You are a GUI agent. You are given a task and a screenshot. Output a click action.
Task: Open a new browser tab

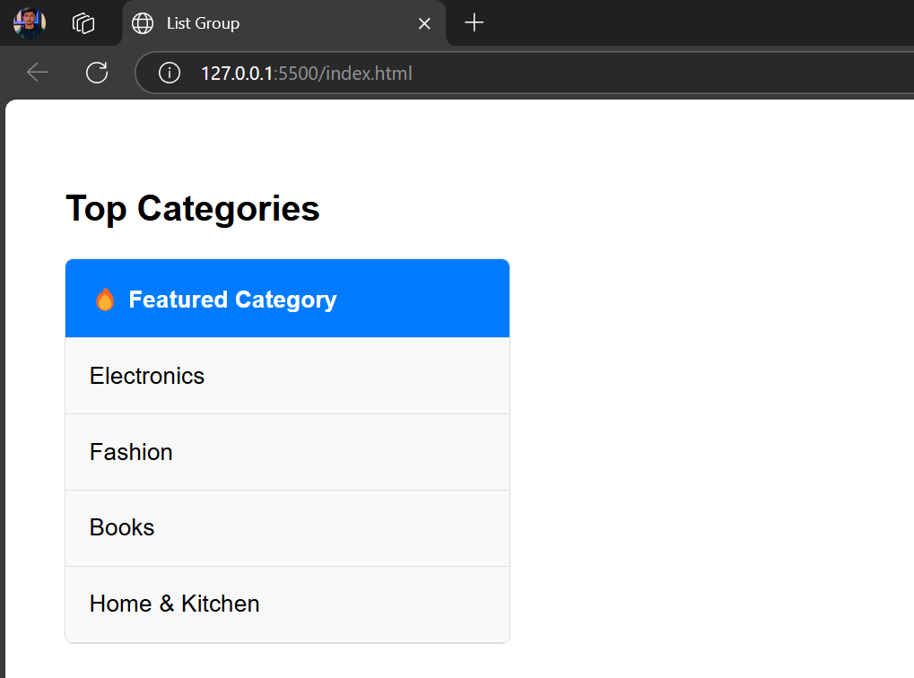click(474, 22)
